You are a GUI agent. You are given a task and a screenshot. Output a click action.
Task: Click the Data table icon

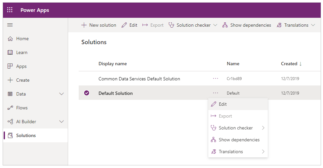(10, 94)
